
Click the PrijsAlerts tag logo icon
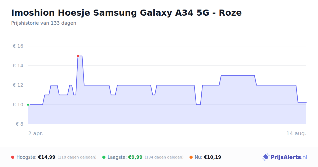(x=266, y=157)
